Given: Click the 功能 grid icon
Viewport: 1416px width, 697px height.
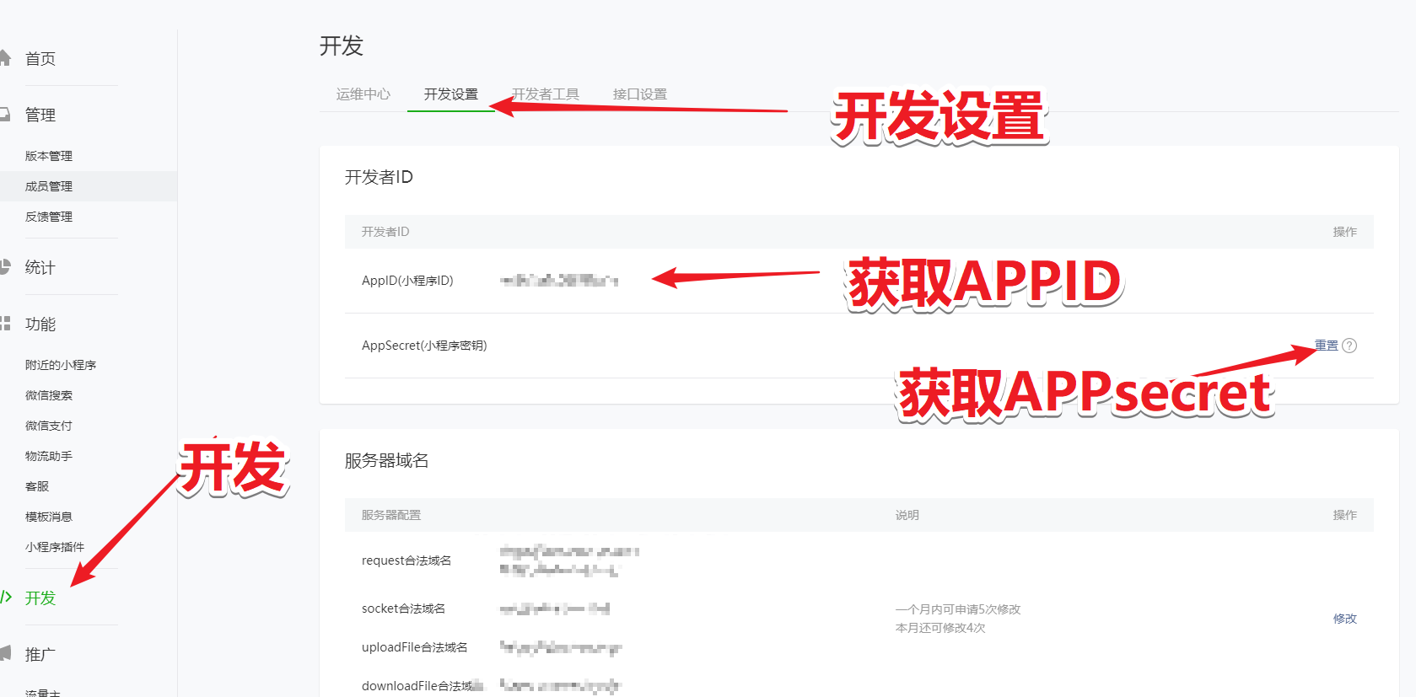Looking at the screenshot, I should point(5,324).
